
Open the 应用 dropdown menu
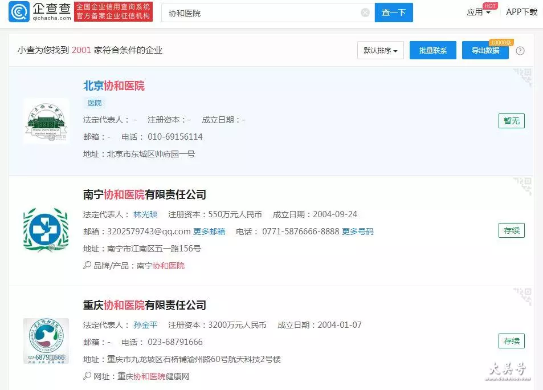pos(478,13)
